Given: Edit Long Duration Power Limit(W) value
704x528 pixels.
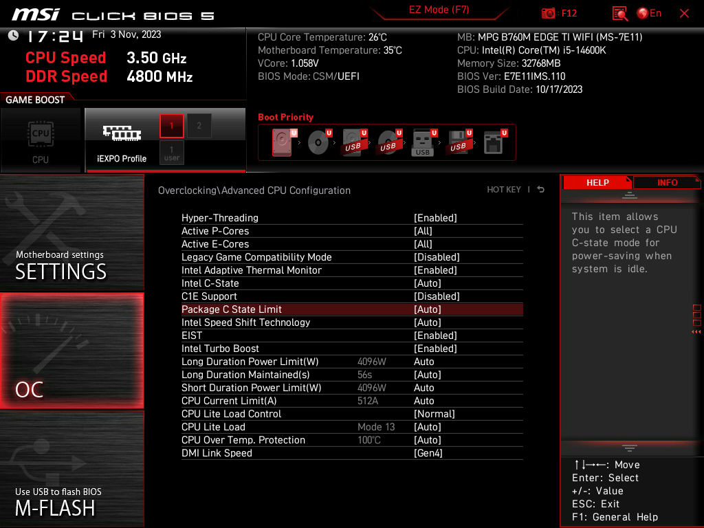Looking at the screenshot, I should coord(352,362).
